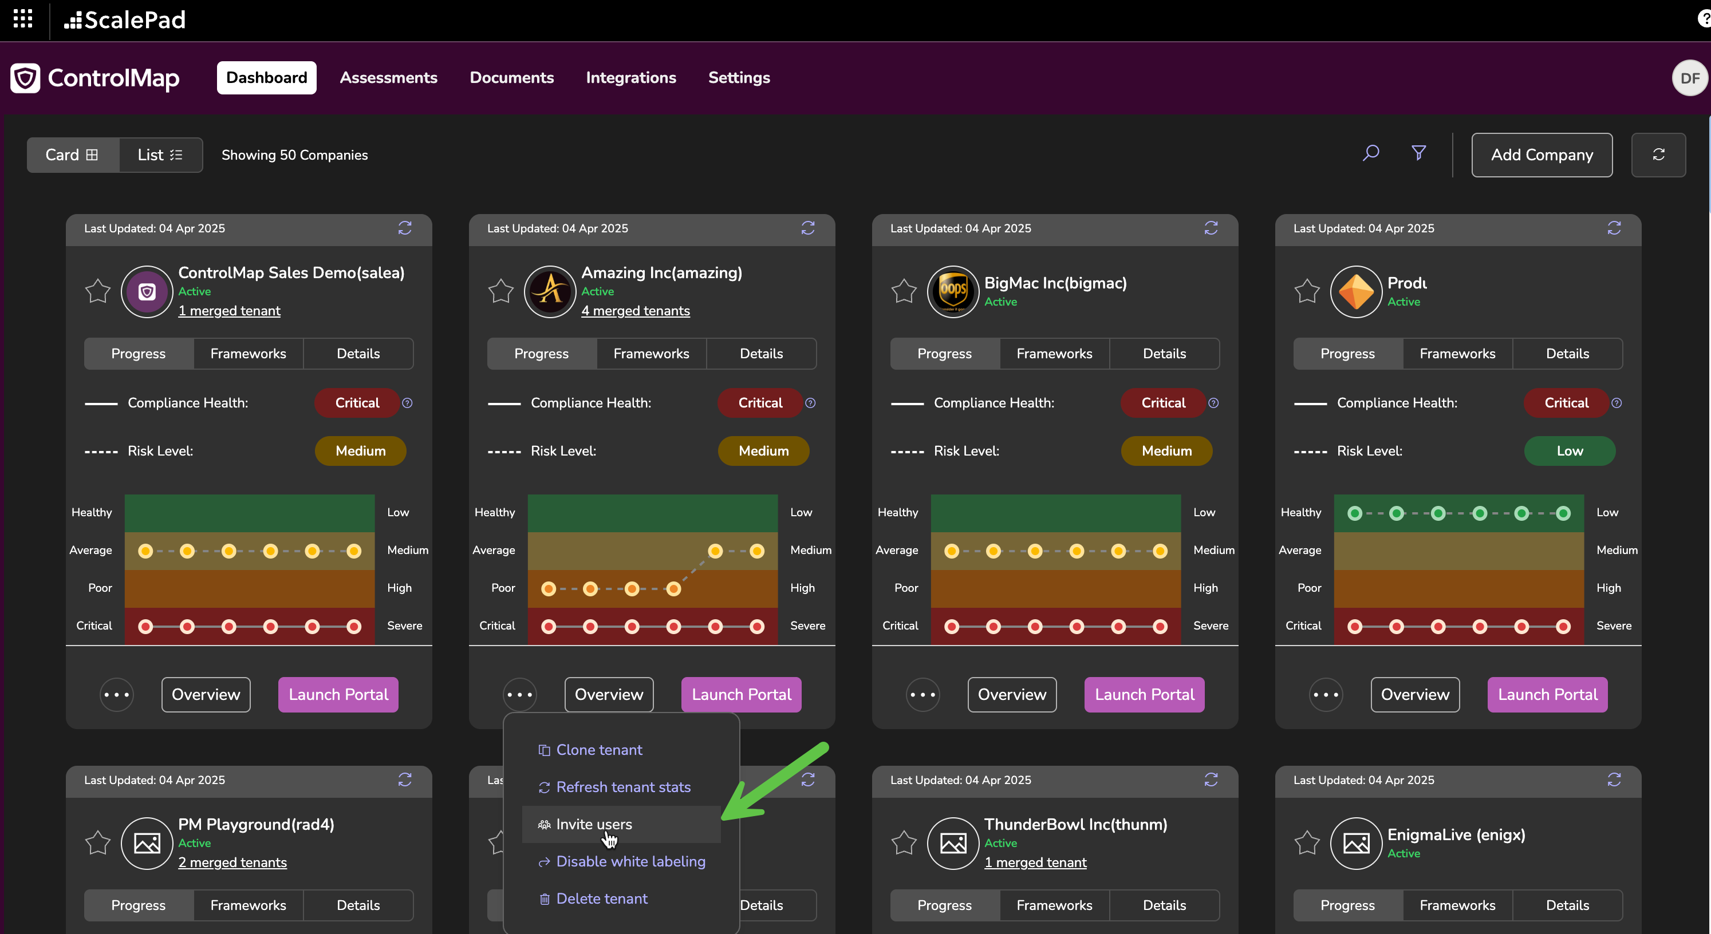Screen dimensions: 1711x934
Task: Click first Average point on BigMac chart
Action: point(952,551)
